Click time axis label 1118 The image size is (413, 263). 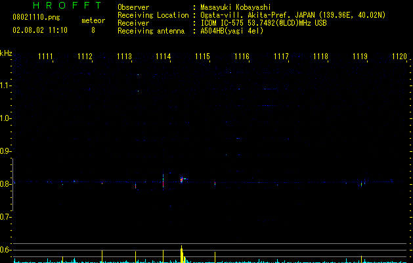321,57
